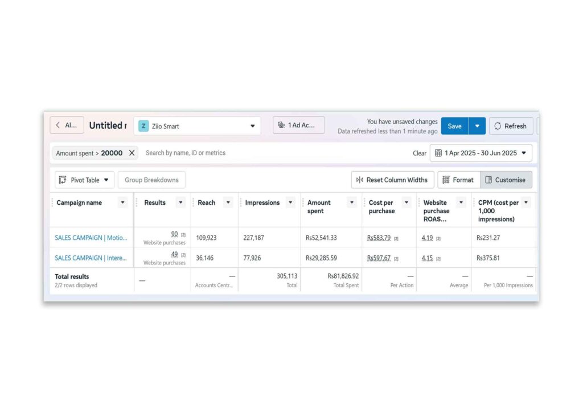The height and width of the screenshot is (414, 583).
Task: Open the Pivot Table view dropdown
Action: point(84,180)
